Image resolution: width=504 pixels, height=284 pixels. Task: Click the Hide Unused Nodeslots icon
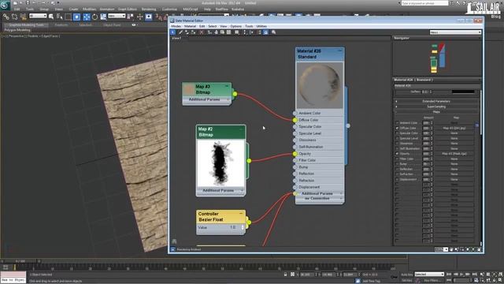click(x=216, y=32)
